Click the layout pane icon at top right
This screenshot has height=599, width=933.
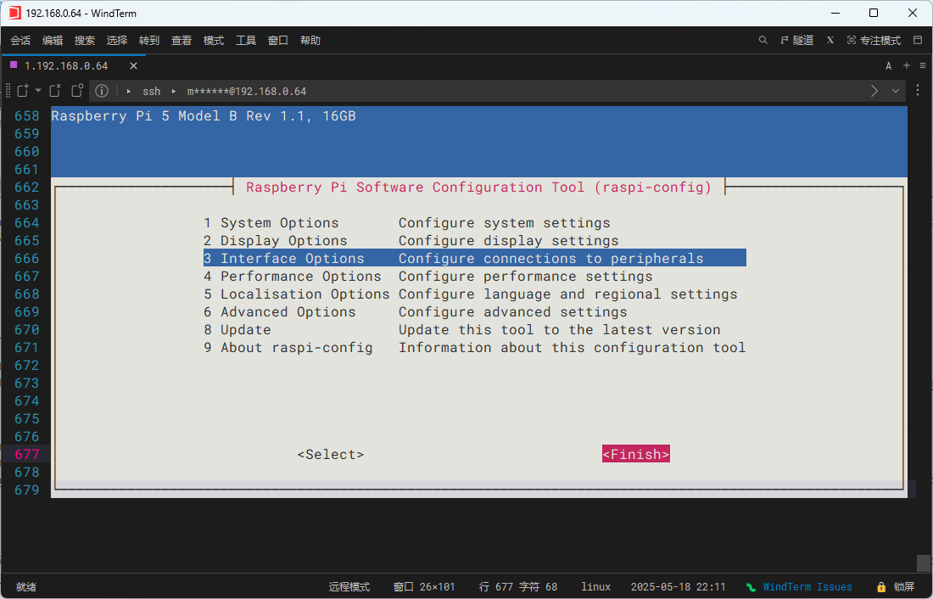click(x=917, y=40)
